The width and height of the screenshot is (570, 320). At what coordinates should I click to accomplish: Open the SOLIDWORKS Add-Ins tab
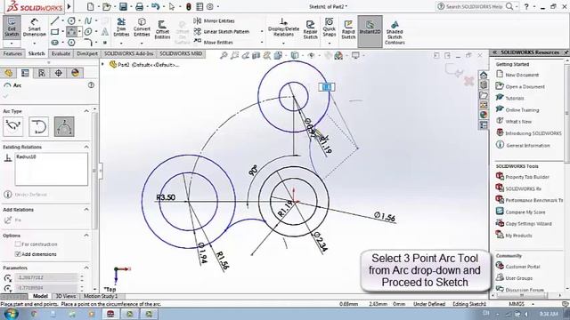[128, 53]
